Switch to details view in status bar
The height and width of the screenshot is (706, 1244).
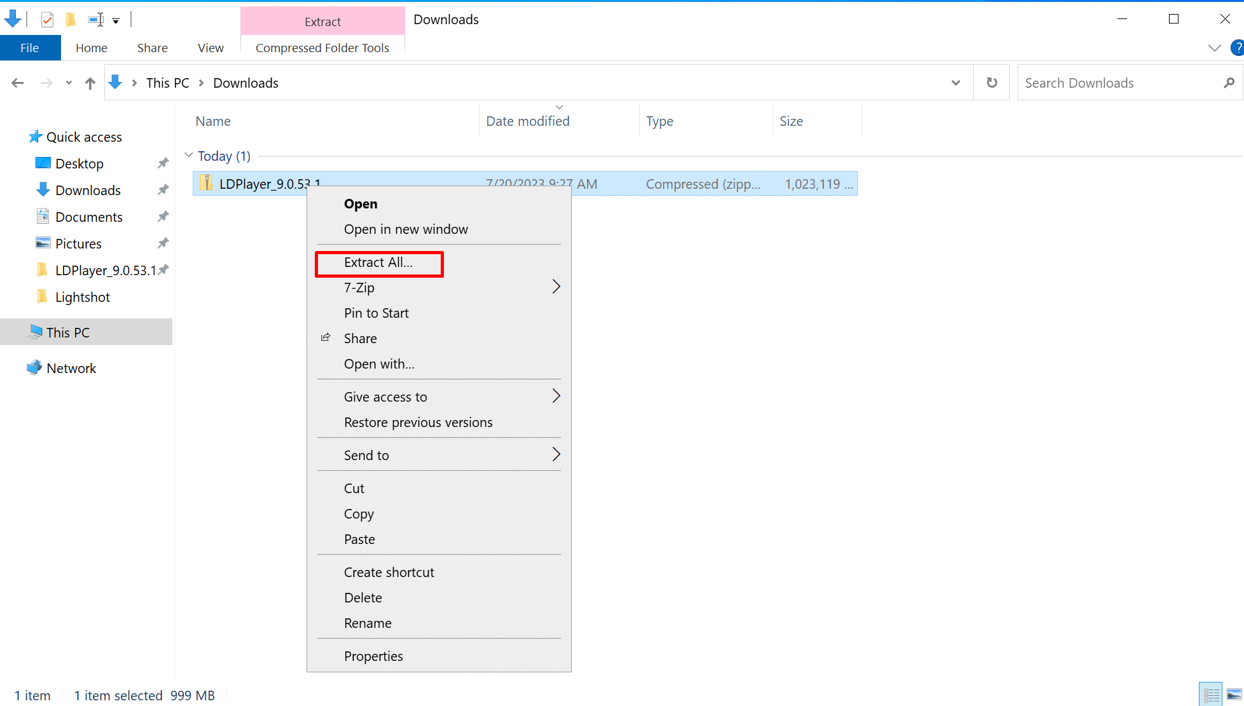(1210, 693)
